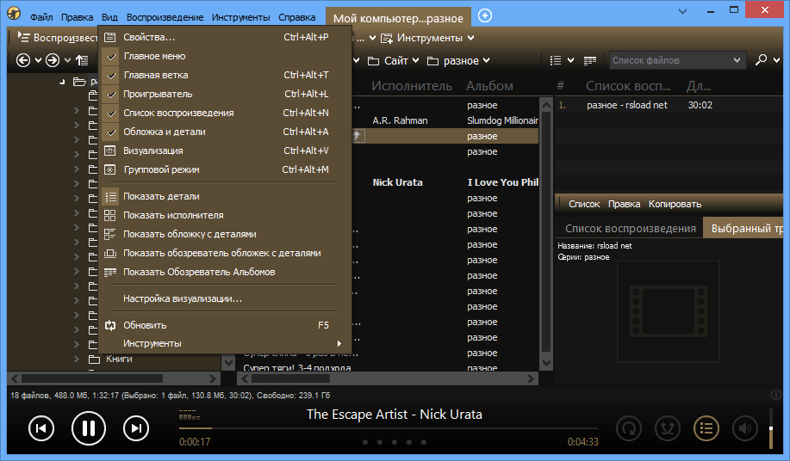Click the list view layout icon

coord(556,60)
